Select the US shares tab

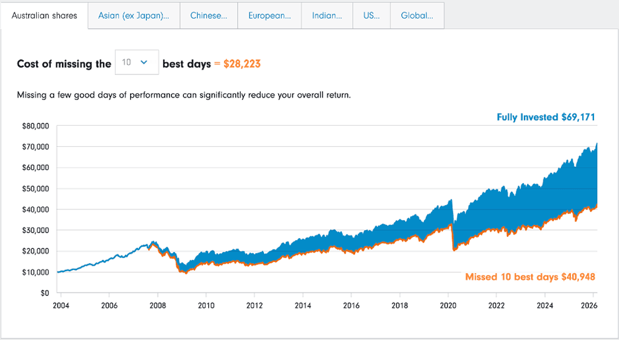coord(371,16)
